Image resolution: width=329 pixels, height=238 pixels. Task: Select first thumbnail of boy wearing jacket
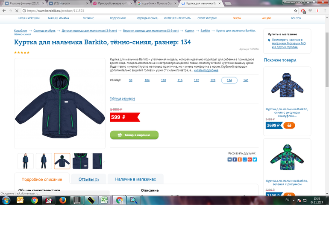click(25, 161)
